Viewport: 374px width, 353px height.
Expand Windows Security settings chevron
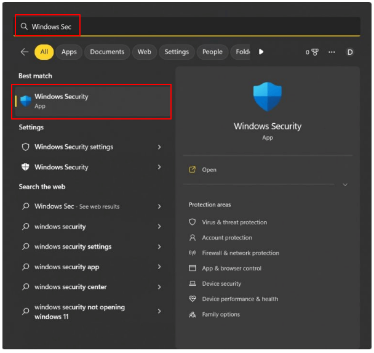click(159, 147)
